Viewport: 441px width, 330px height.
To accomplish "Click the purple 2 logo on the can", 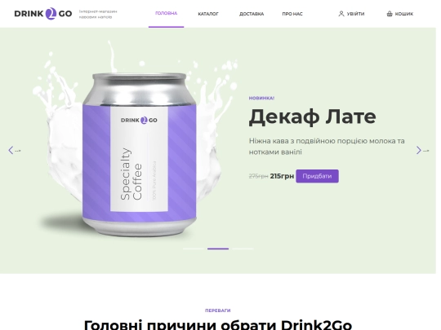I will [x=144, y=120].
